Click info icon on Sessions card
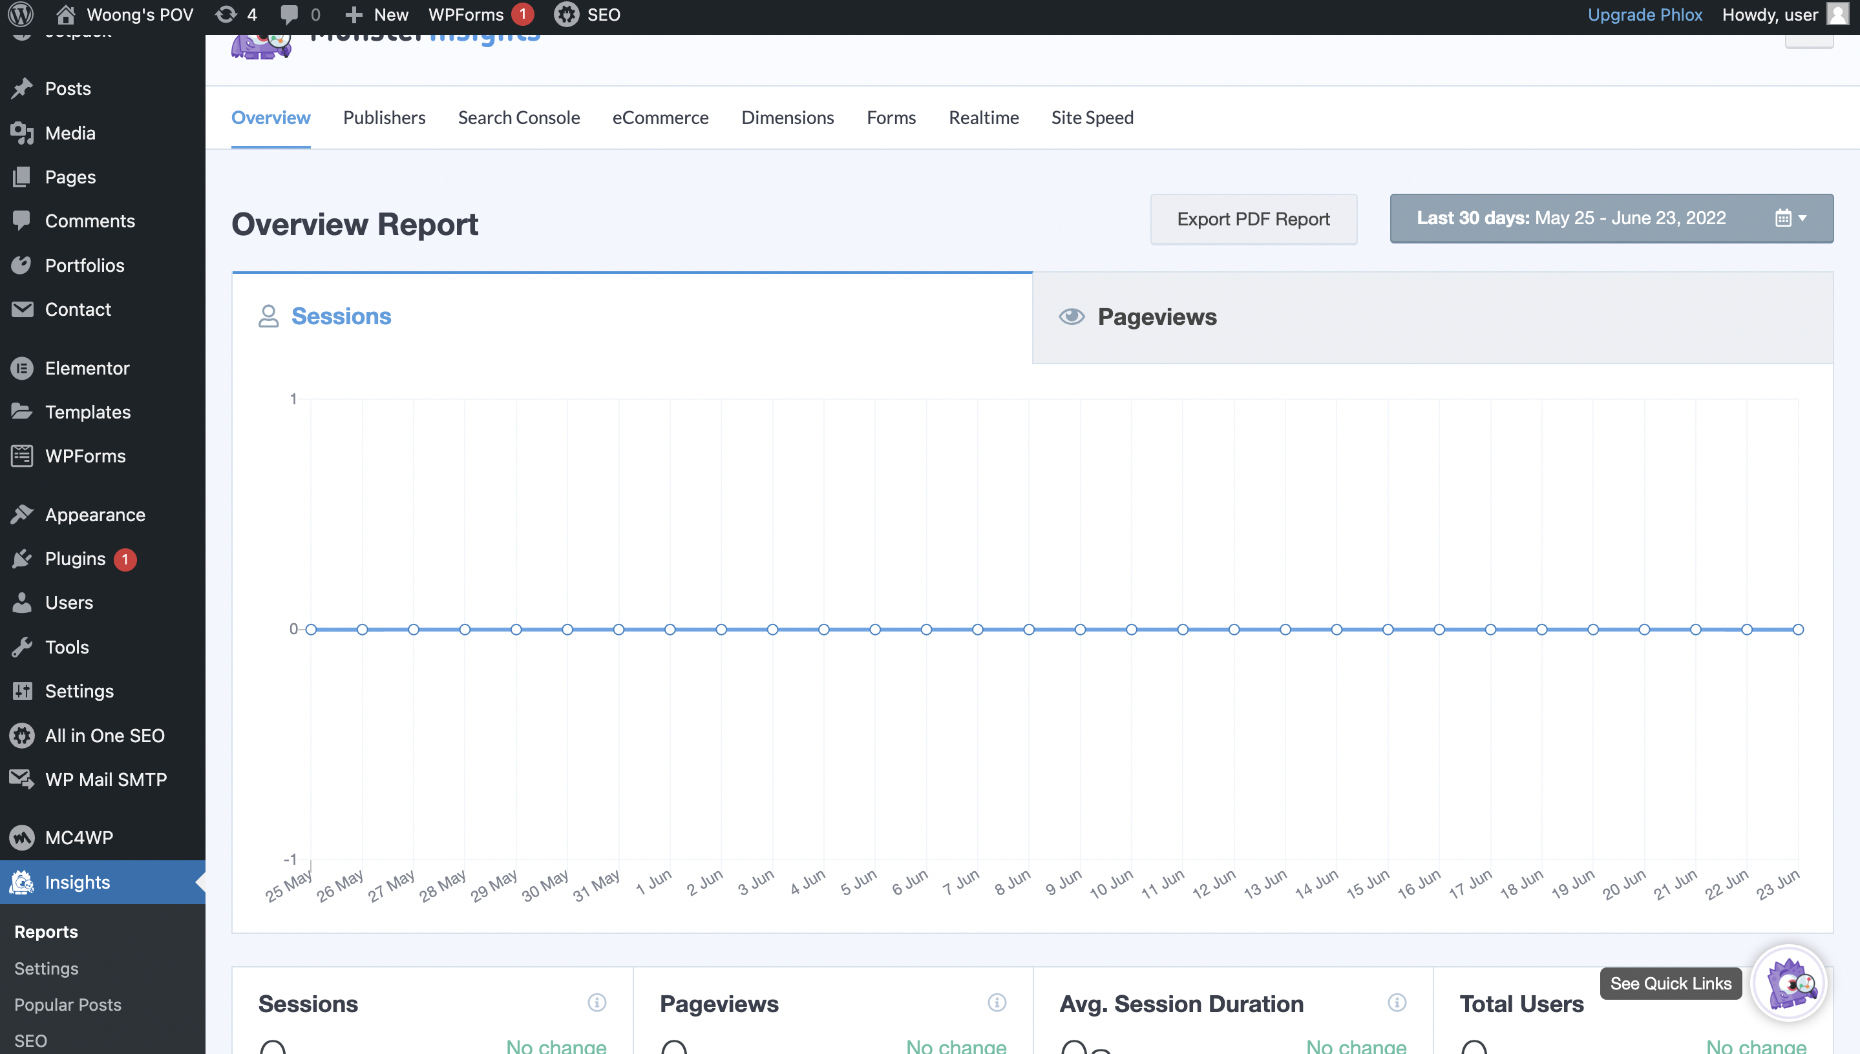 coord(597,1002)
